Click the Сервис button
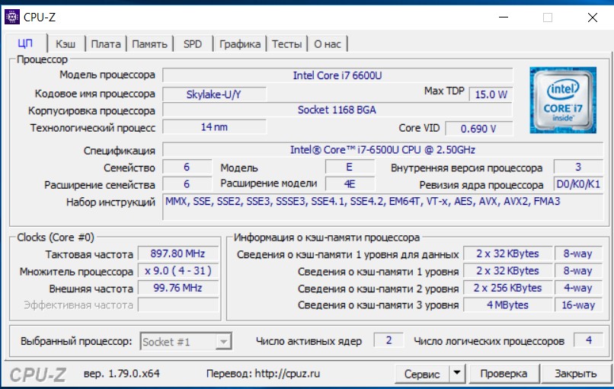The width and height of the screenshot is (614, 389). (x=422, y=374)
